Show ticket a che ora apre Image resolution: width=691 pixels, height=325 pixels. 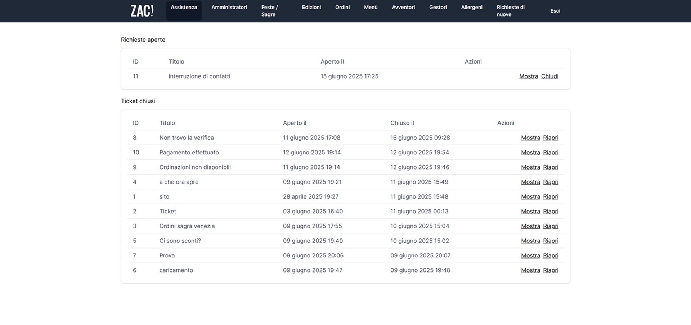pyautogui.click(x=530, y=182)
